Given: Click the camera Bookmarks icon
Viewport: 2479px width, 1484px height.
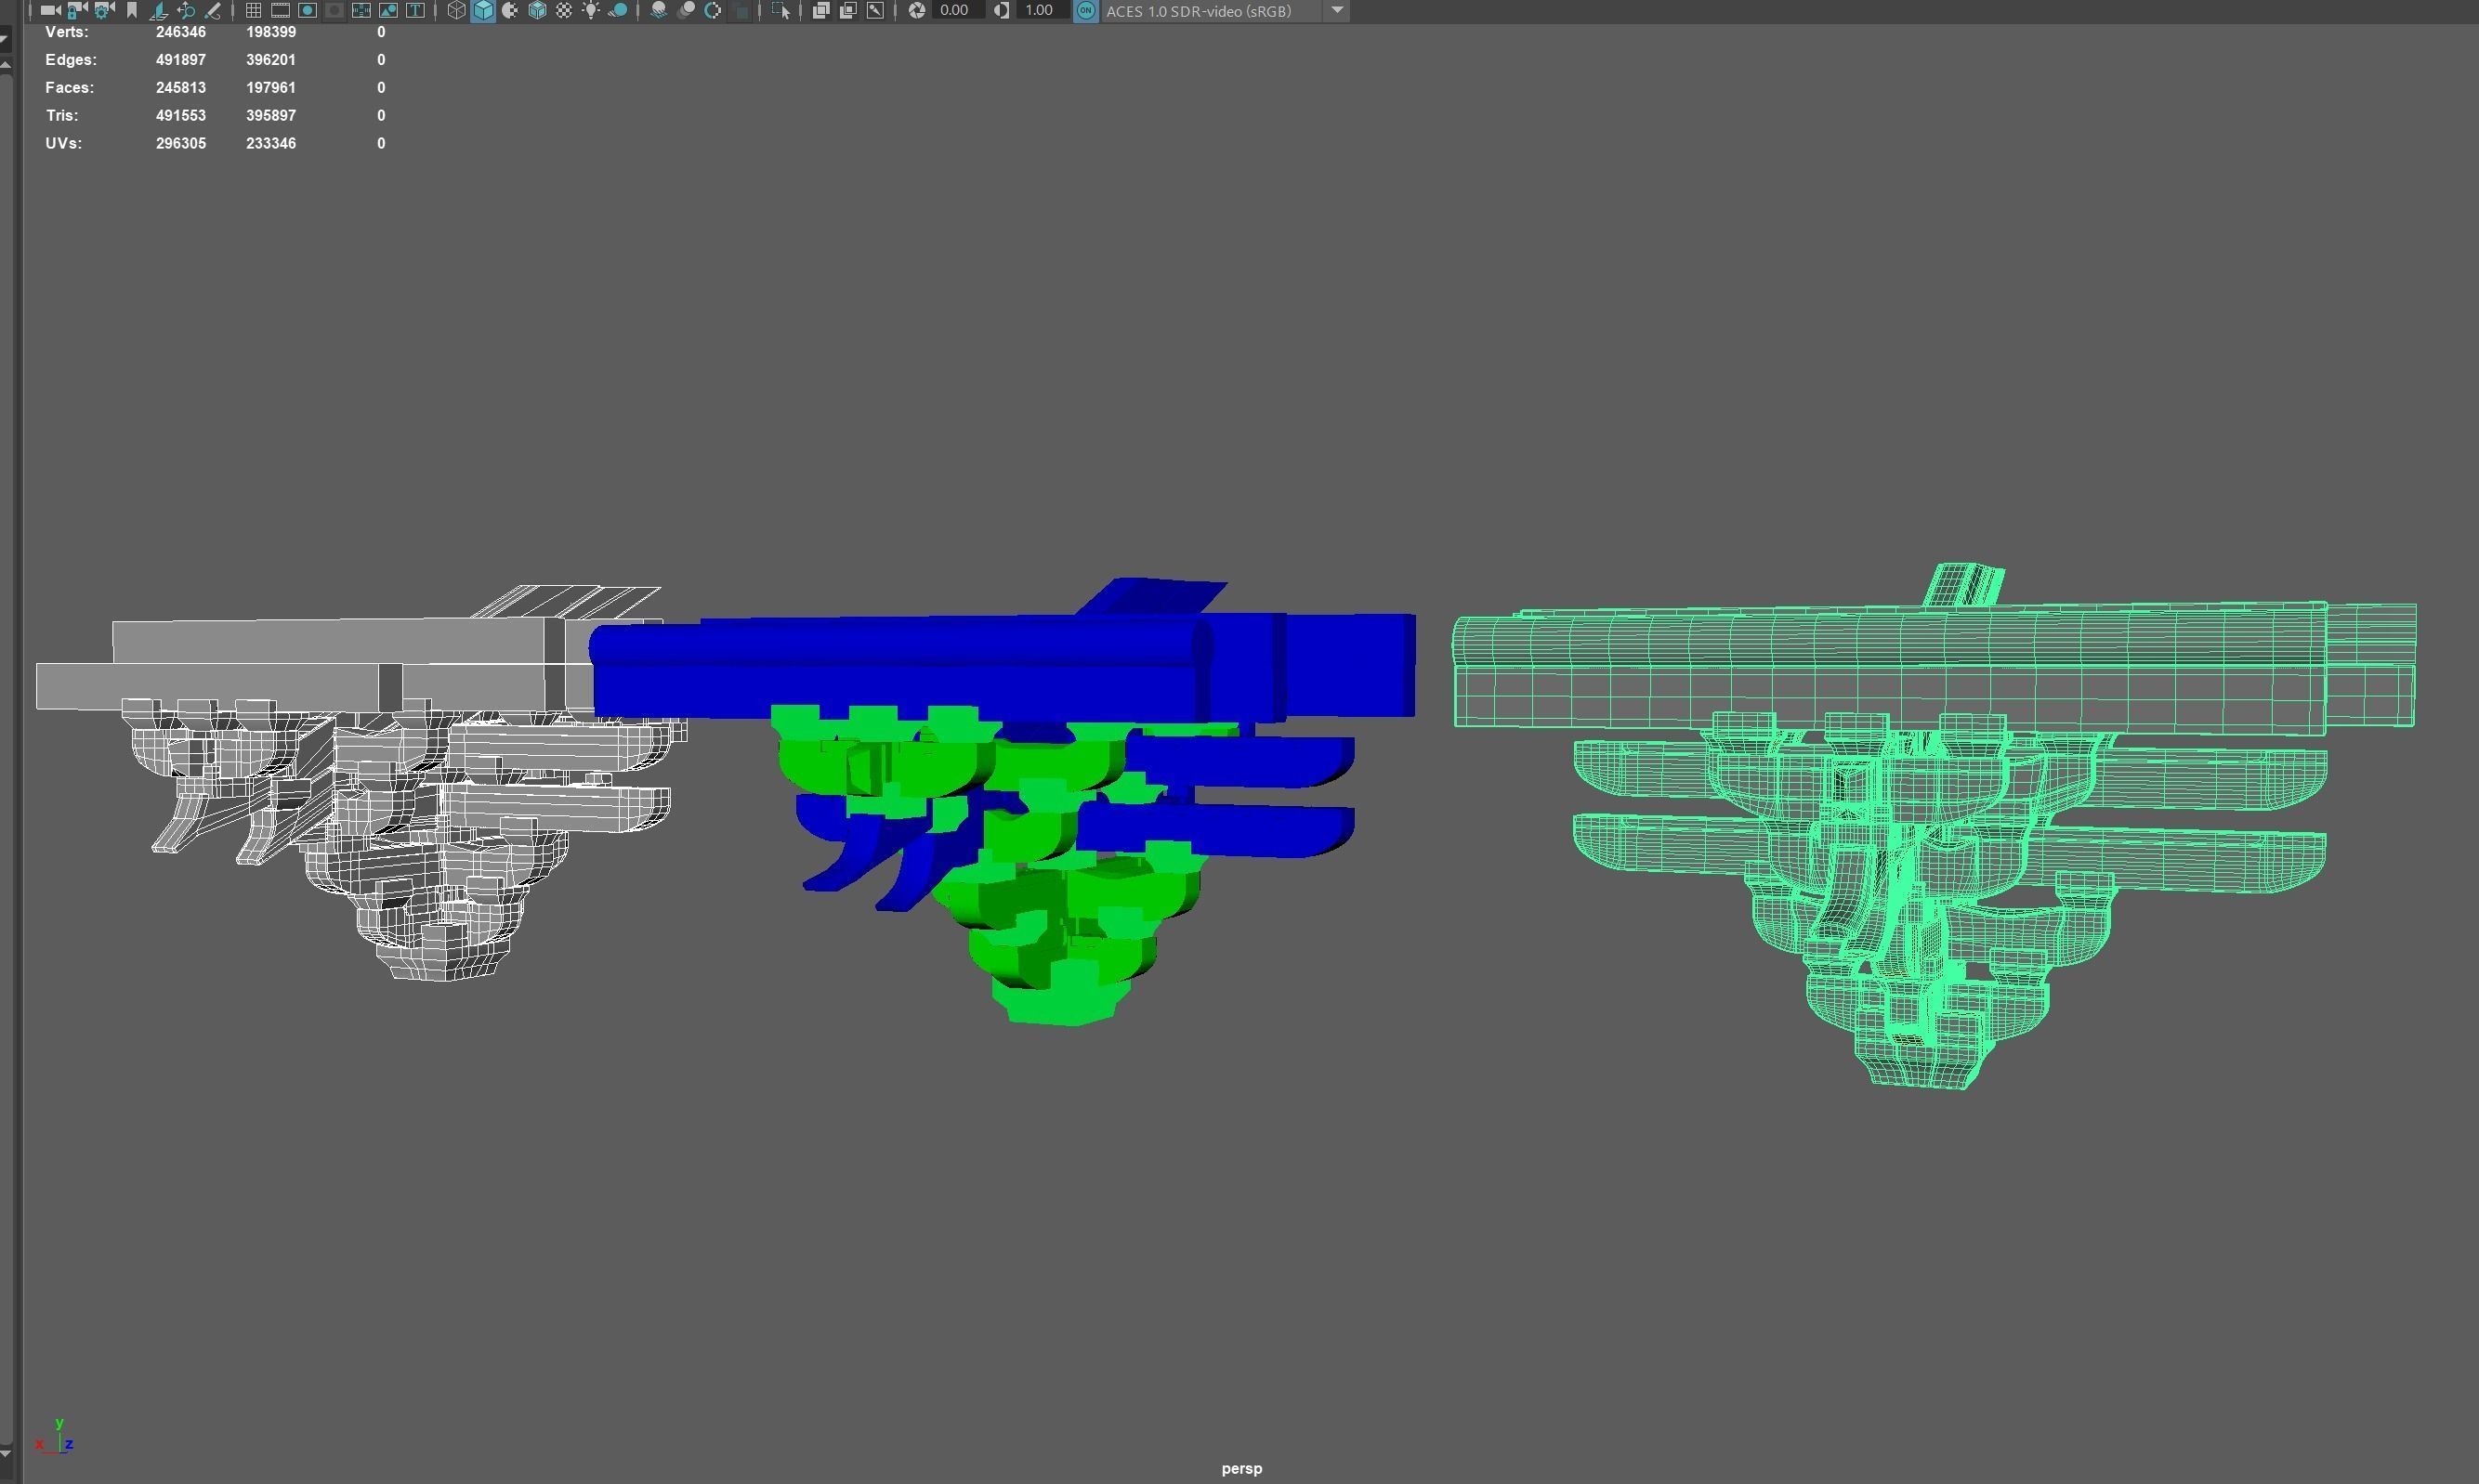Looking at the screenshot, I should (131, 11).
